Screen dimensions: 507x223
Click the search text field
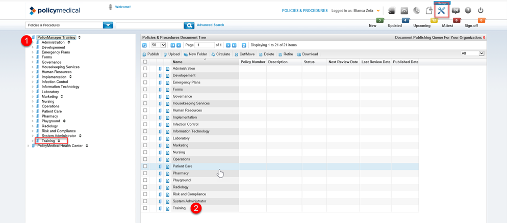tap(150, 25)
